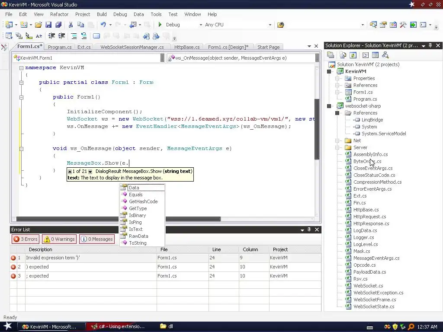Viewport: 443px width, 332px height.
Task: Click the Navigate Backward icon
Action: click(x=133, y=25)
